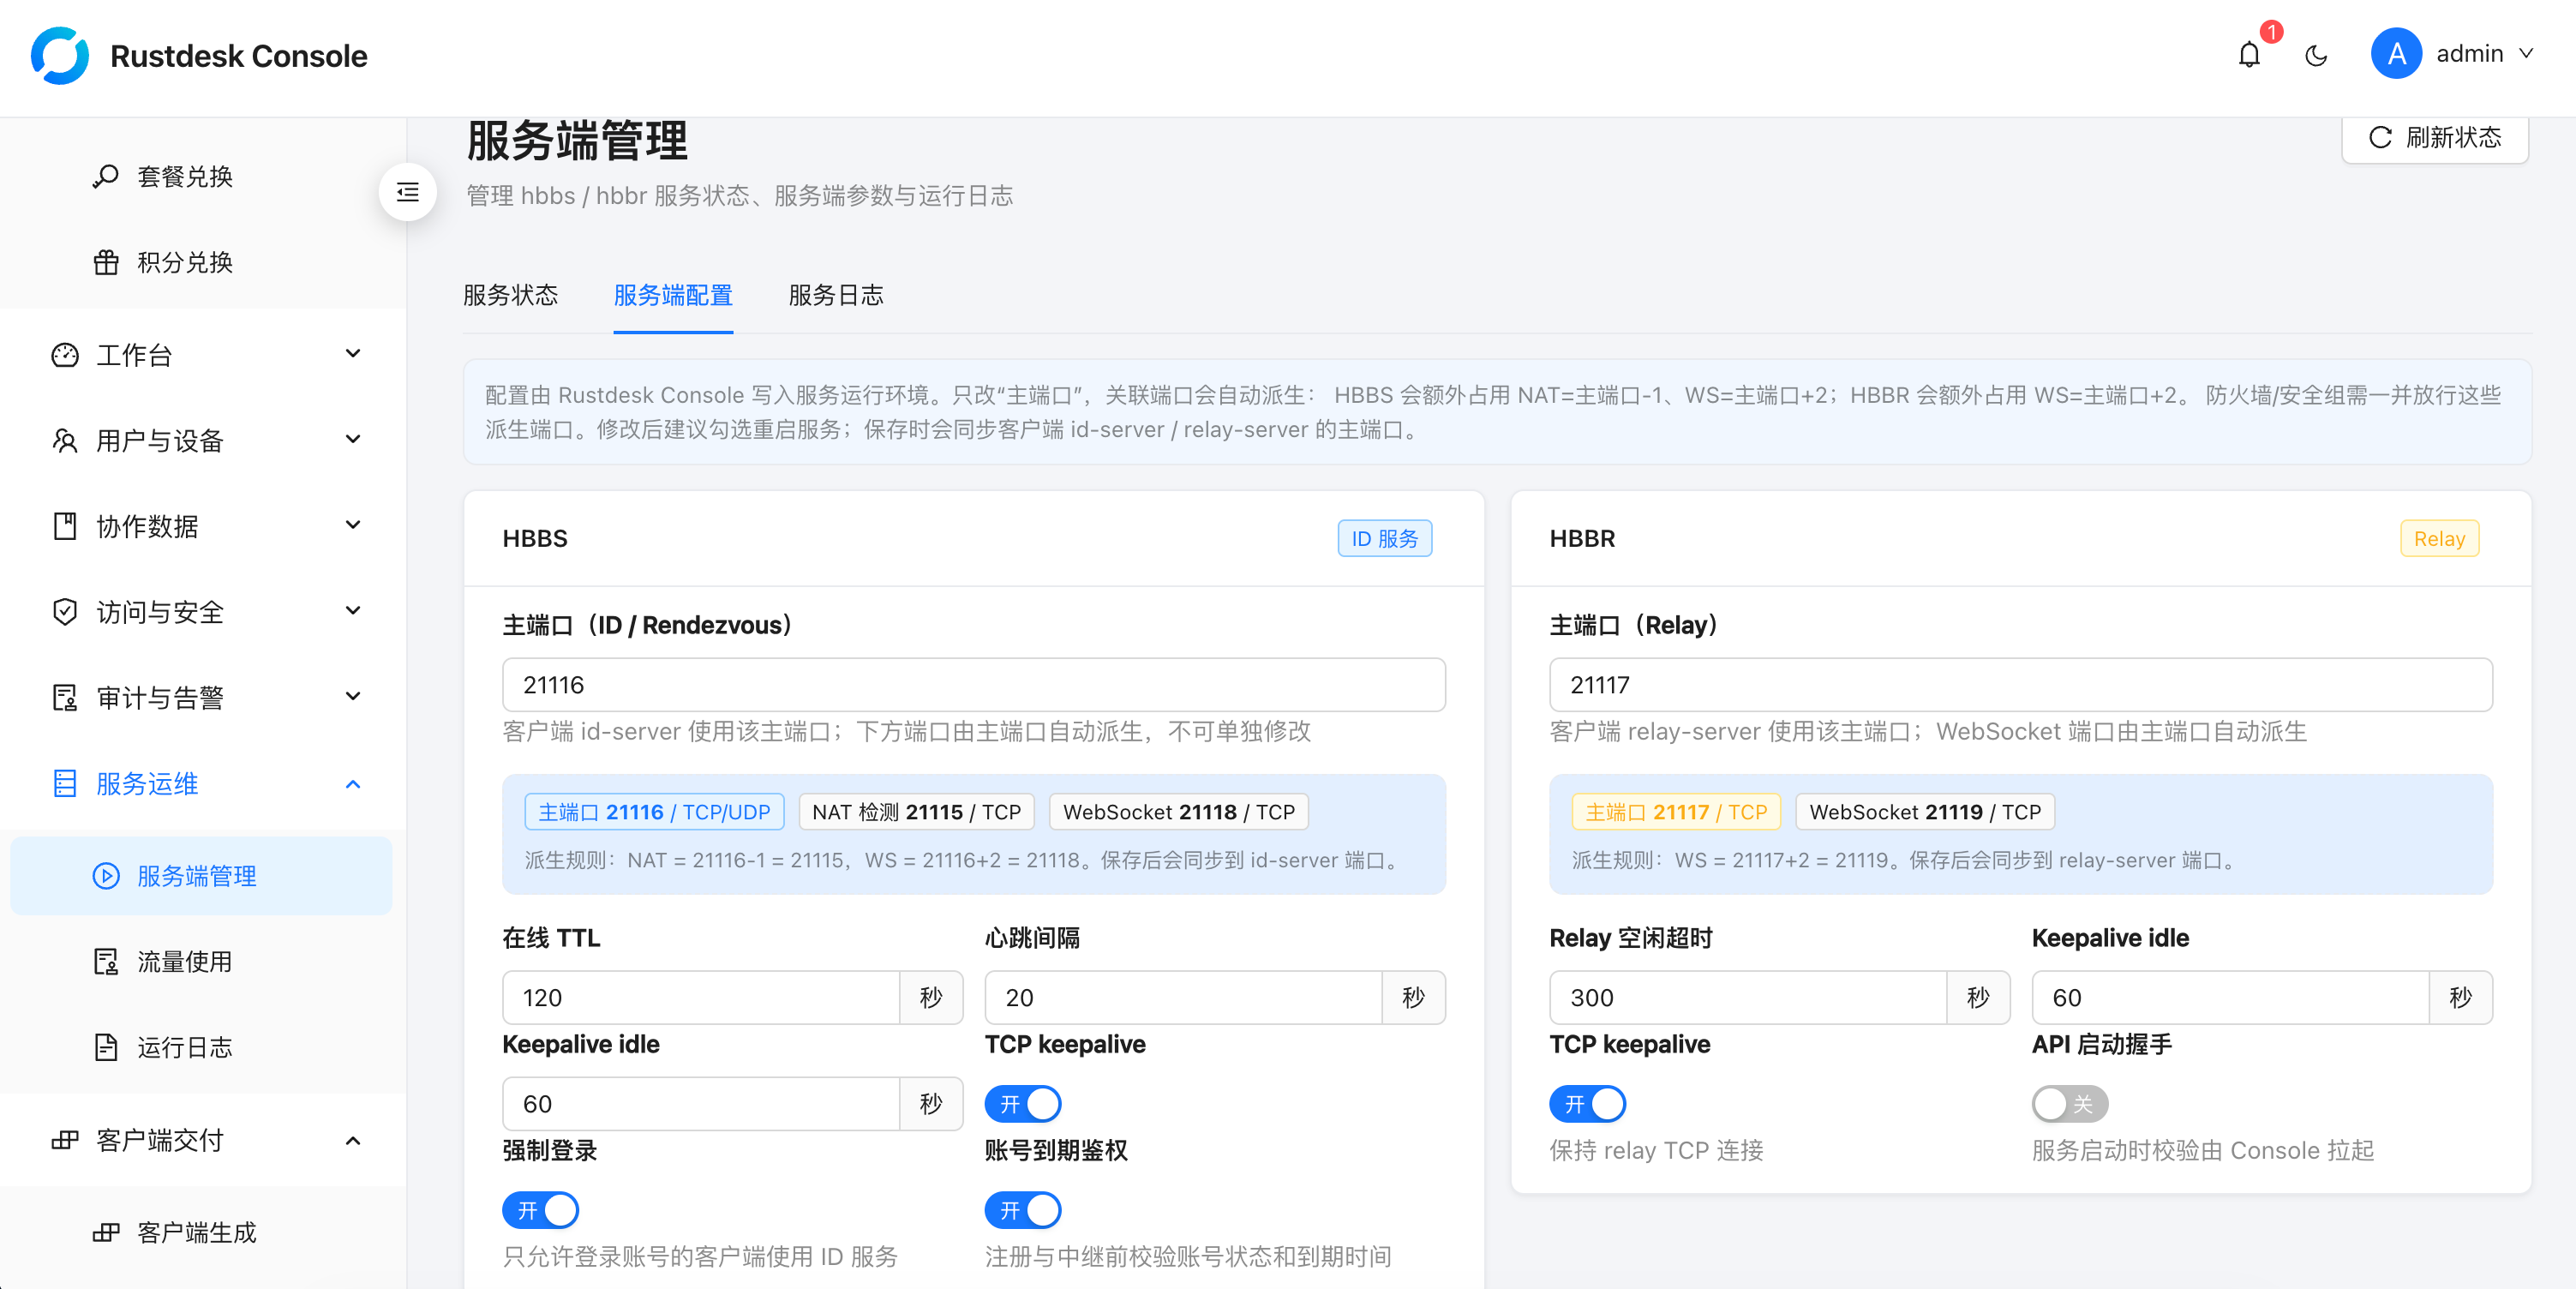2576x1289 pixels.
Task: Collapse the sidebar with the fold icon
Action: (x=408, y=192)
